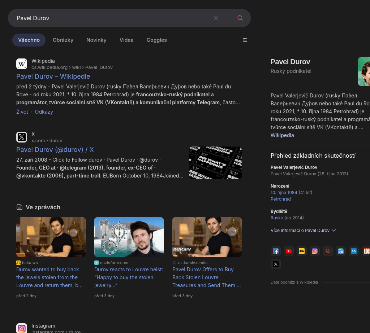Open the Instagram icon in the info panel
The height and width of the screenshot is (333, 370).
tap(315, 251)
